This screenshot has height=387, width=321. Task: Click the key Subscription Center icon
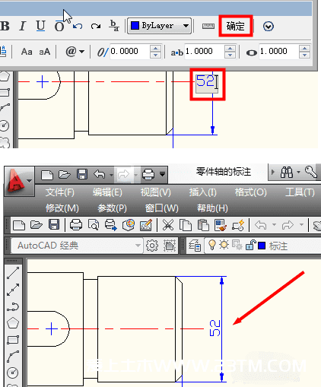click(310, 172)
